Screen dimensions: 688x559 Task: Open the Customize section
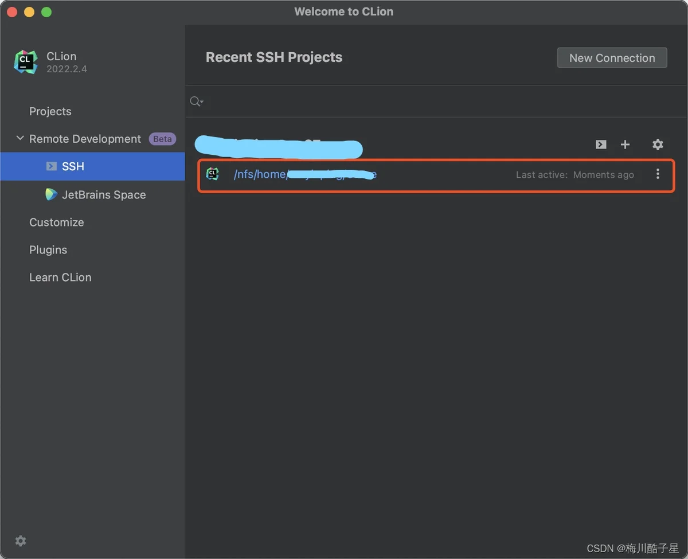click(x=56, y=222)
